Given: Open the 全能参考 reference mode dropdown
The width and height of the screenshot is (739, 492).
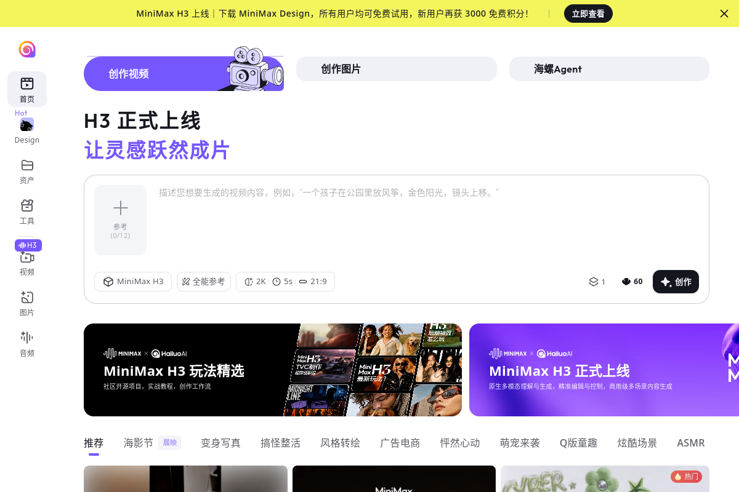Looking at the screenshot, I should [x=204, y=282].
